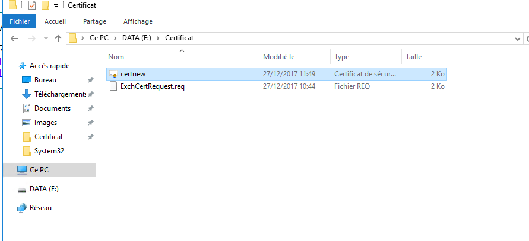Image resolution: width=529 pixels, height=241 pixels.
Task: Open System32 folder in the sidebar
Action: point(49,151)
